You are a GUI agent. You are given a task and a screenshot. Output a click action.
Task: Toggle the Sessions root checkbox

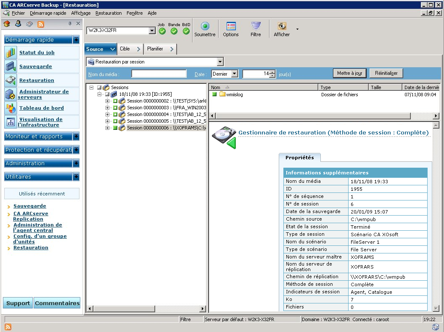[99, 87]
